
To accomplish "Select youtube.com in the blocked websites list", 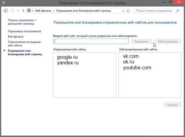I will coord(137,67).
